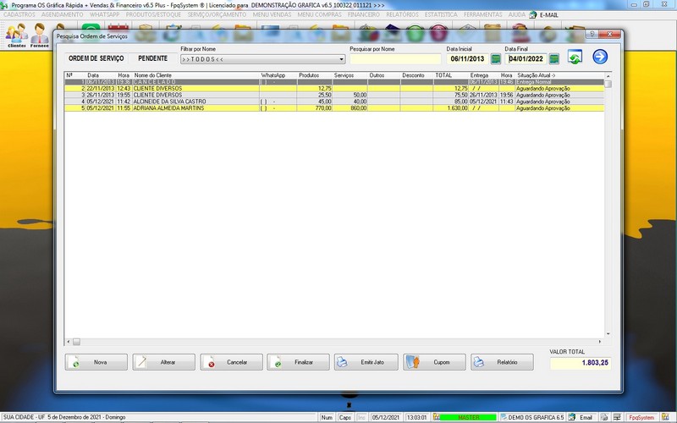Sort by Nome do Cliente column header
Screen dimensions: 677x423
153,75
